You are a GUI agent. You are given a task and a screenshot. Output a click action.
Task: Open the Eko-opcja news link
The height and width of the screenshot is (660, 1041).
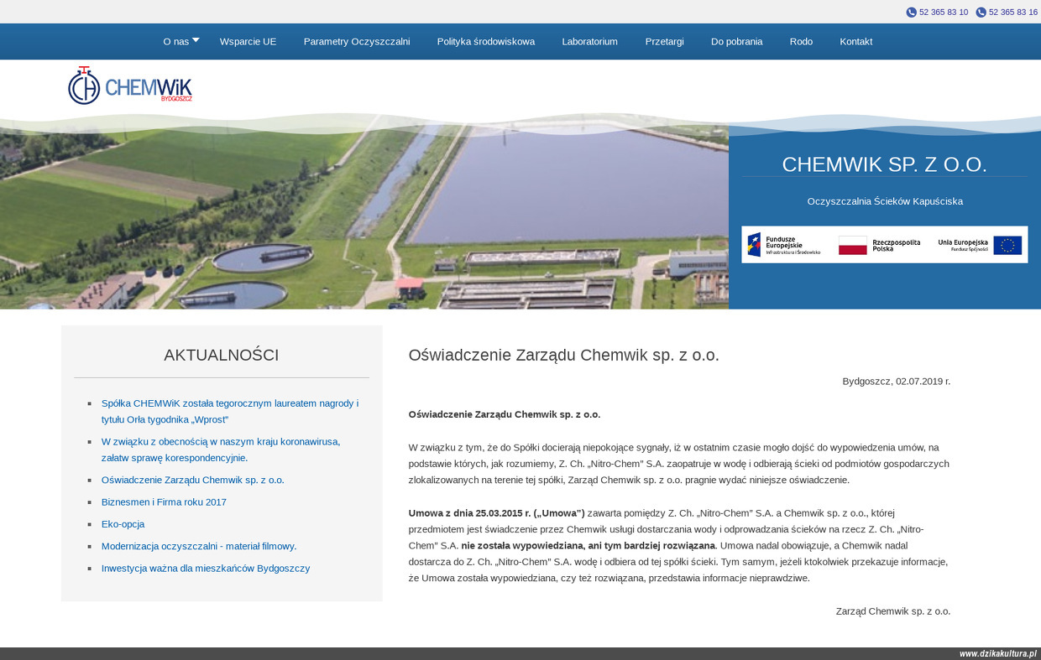(123, 523)
